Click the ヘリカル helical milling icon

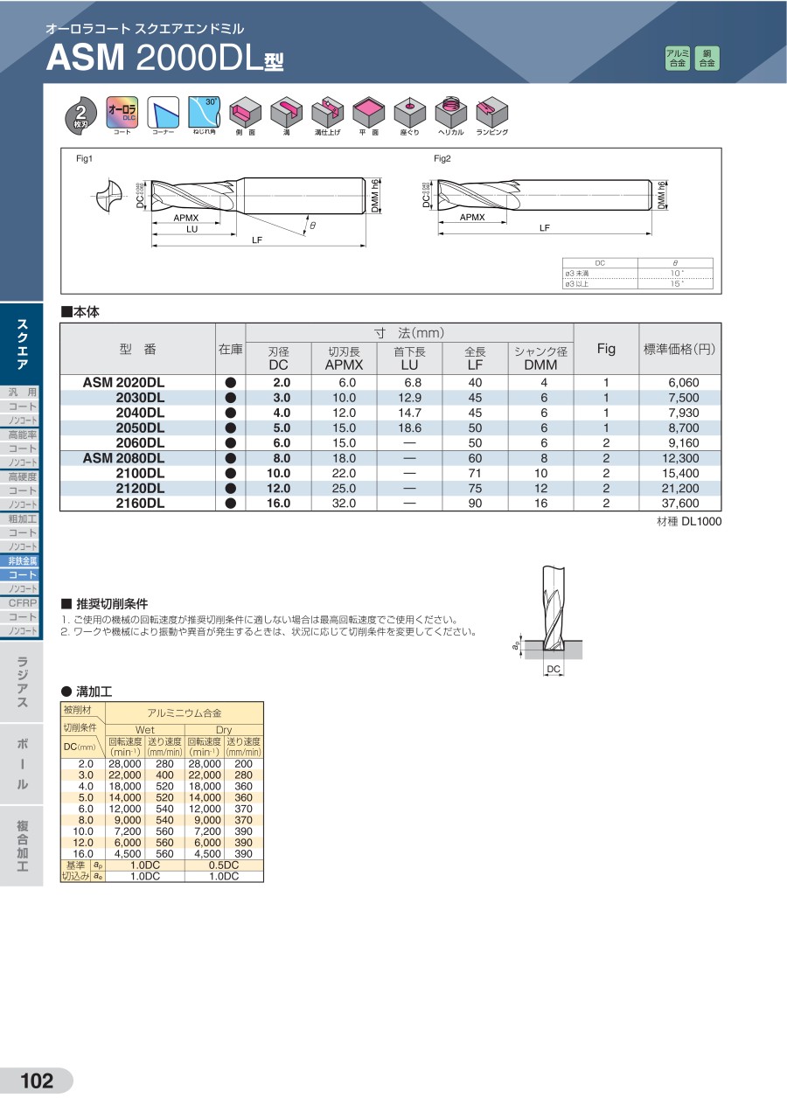450,112
